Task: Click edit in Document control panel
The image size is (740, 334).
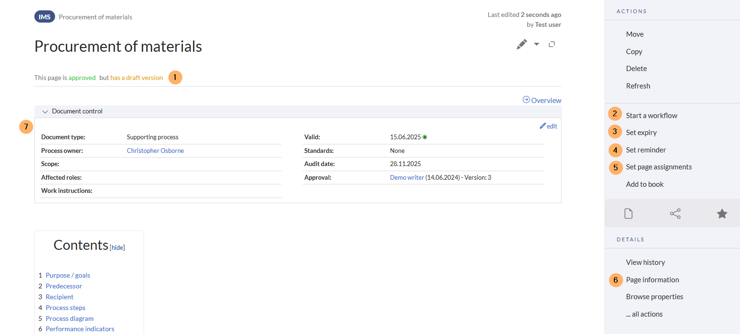Action: coord(549,126)
